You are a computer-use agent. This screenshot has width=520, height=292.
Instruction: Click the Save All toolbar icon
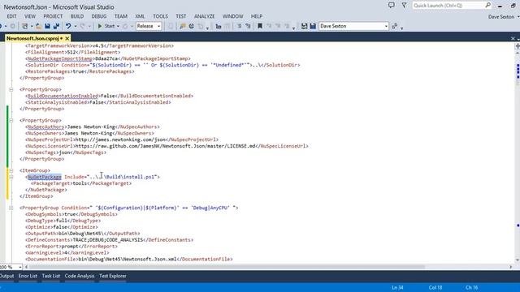coord(56,26)
